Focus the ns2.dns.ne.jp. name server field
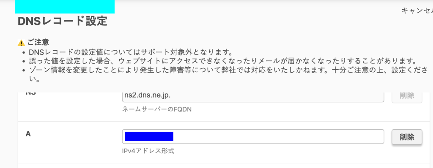The image size is (433, 168). 253,96
